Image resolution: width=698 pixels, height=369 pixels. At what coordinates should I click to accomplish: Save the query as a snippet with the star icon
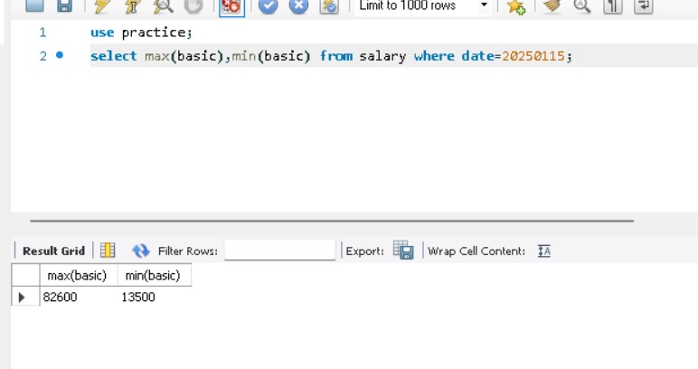[x=516, y=5]
